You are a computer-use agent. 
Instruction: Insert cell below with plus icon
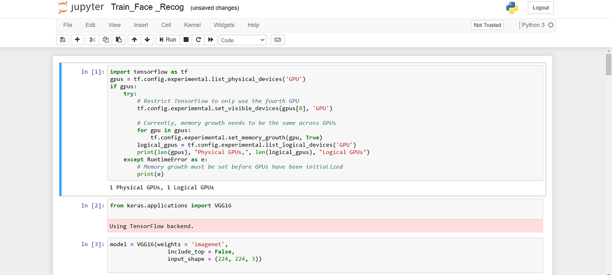point(77,40)
